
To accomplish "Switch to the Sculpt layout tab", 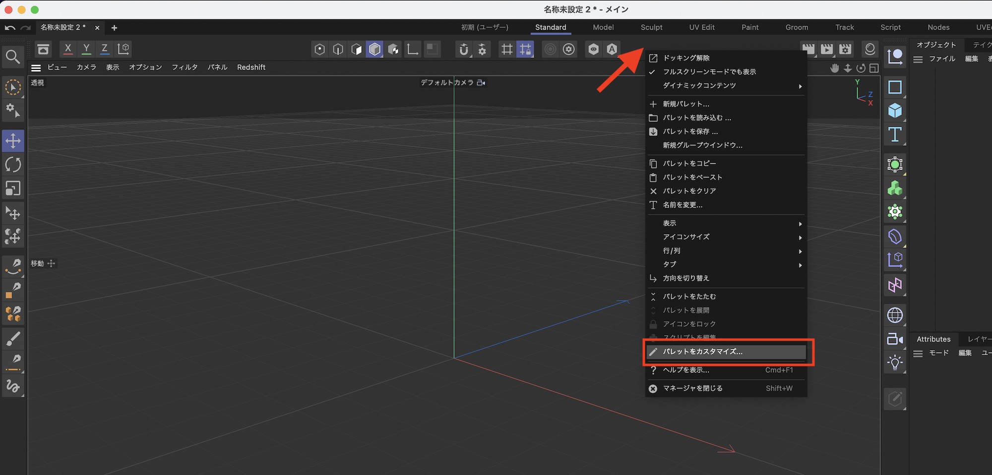I will 651,27.
